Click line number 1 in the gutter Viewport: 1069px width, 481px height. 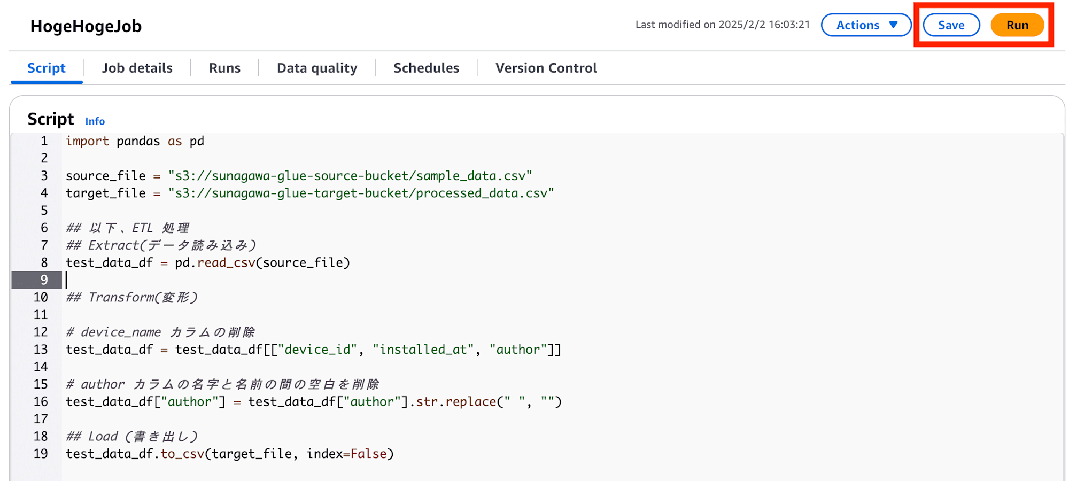coord(44,141)
